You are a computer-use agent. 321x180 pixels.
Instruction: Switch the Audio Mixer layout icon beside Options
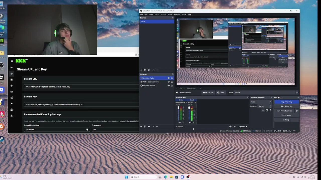(x=230, y=126)
